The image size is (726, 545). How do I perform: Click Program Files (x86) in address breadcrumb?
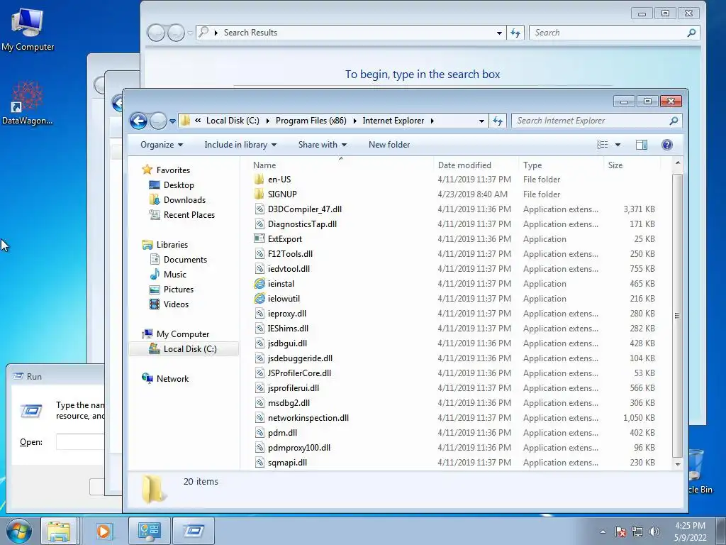[x=311, y=121]
